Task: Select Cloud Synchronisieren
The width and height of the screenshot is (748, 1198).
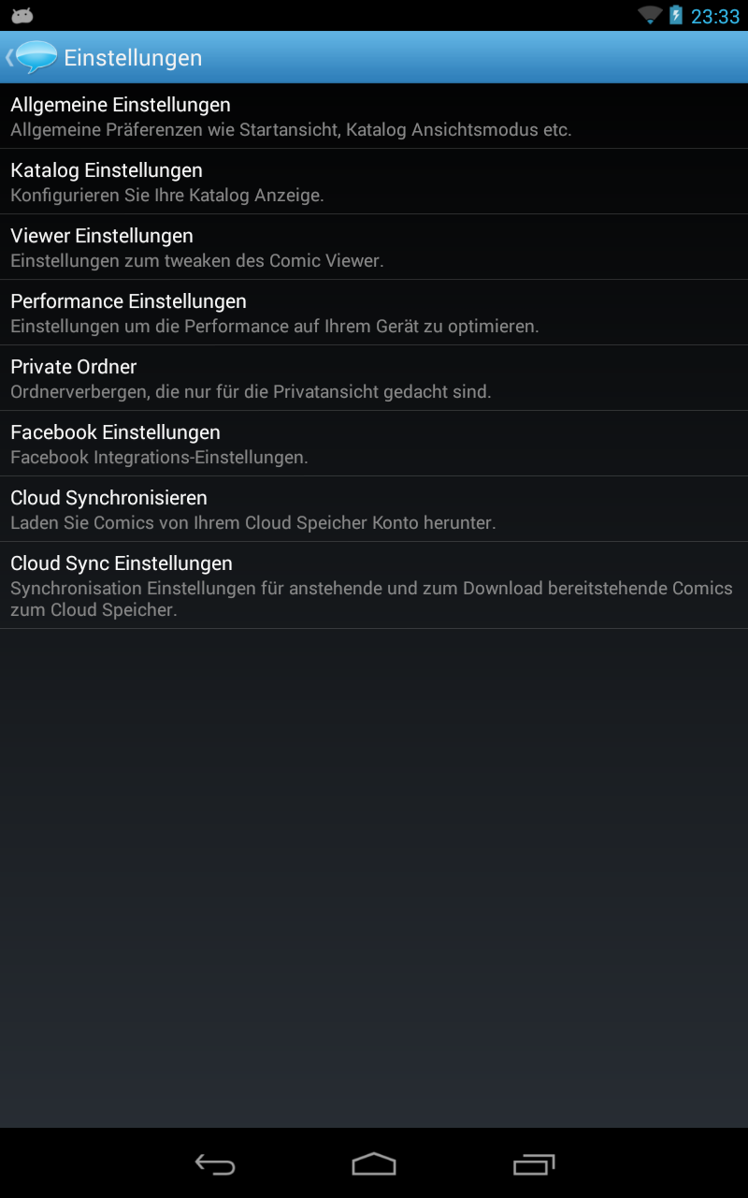Action: click(x=374, y=509)
